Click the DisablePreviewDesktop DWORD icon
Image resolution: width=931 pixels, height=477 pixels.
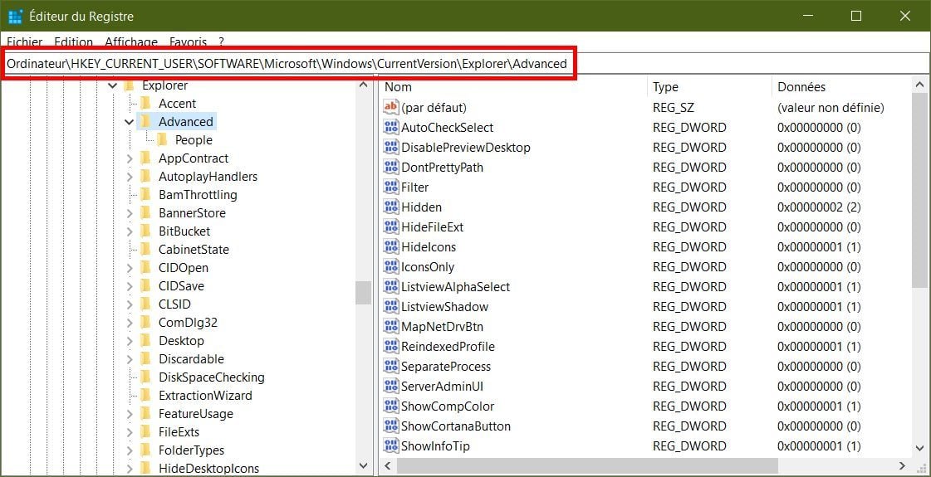391,147
